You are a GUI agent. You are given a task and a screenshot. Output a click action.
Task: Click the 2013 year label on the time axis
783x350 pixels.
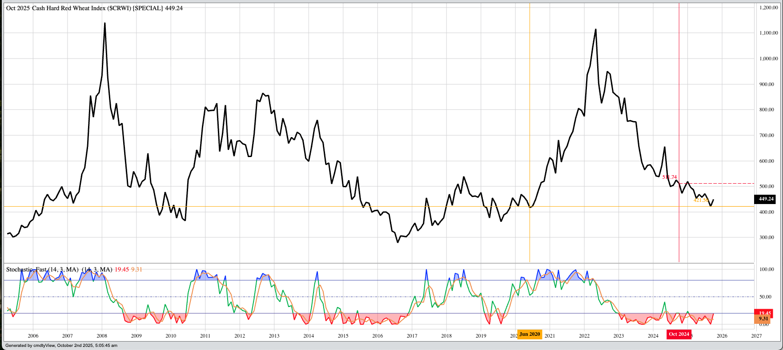[274, 336]
